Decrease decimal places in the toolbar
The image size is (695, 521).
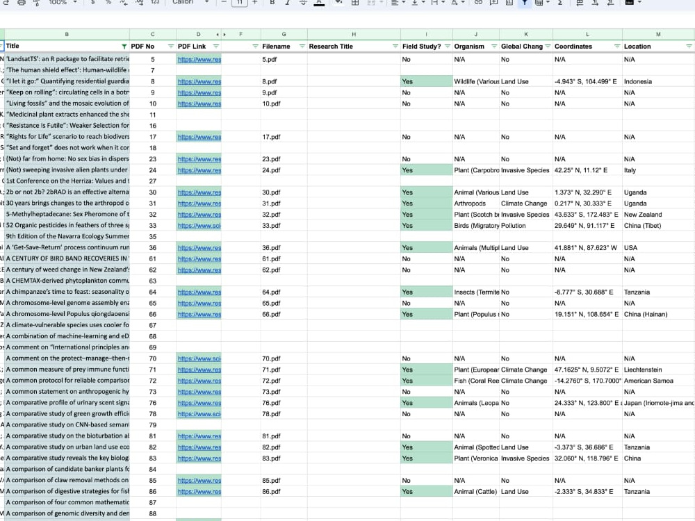pyautogui.click(x=124, y=3)
